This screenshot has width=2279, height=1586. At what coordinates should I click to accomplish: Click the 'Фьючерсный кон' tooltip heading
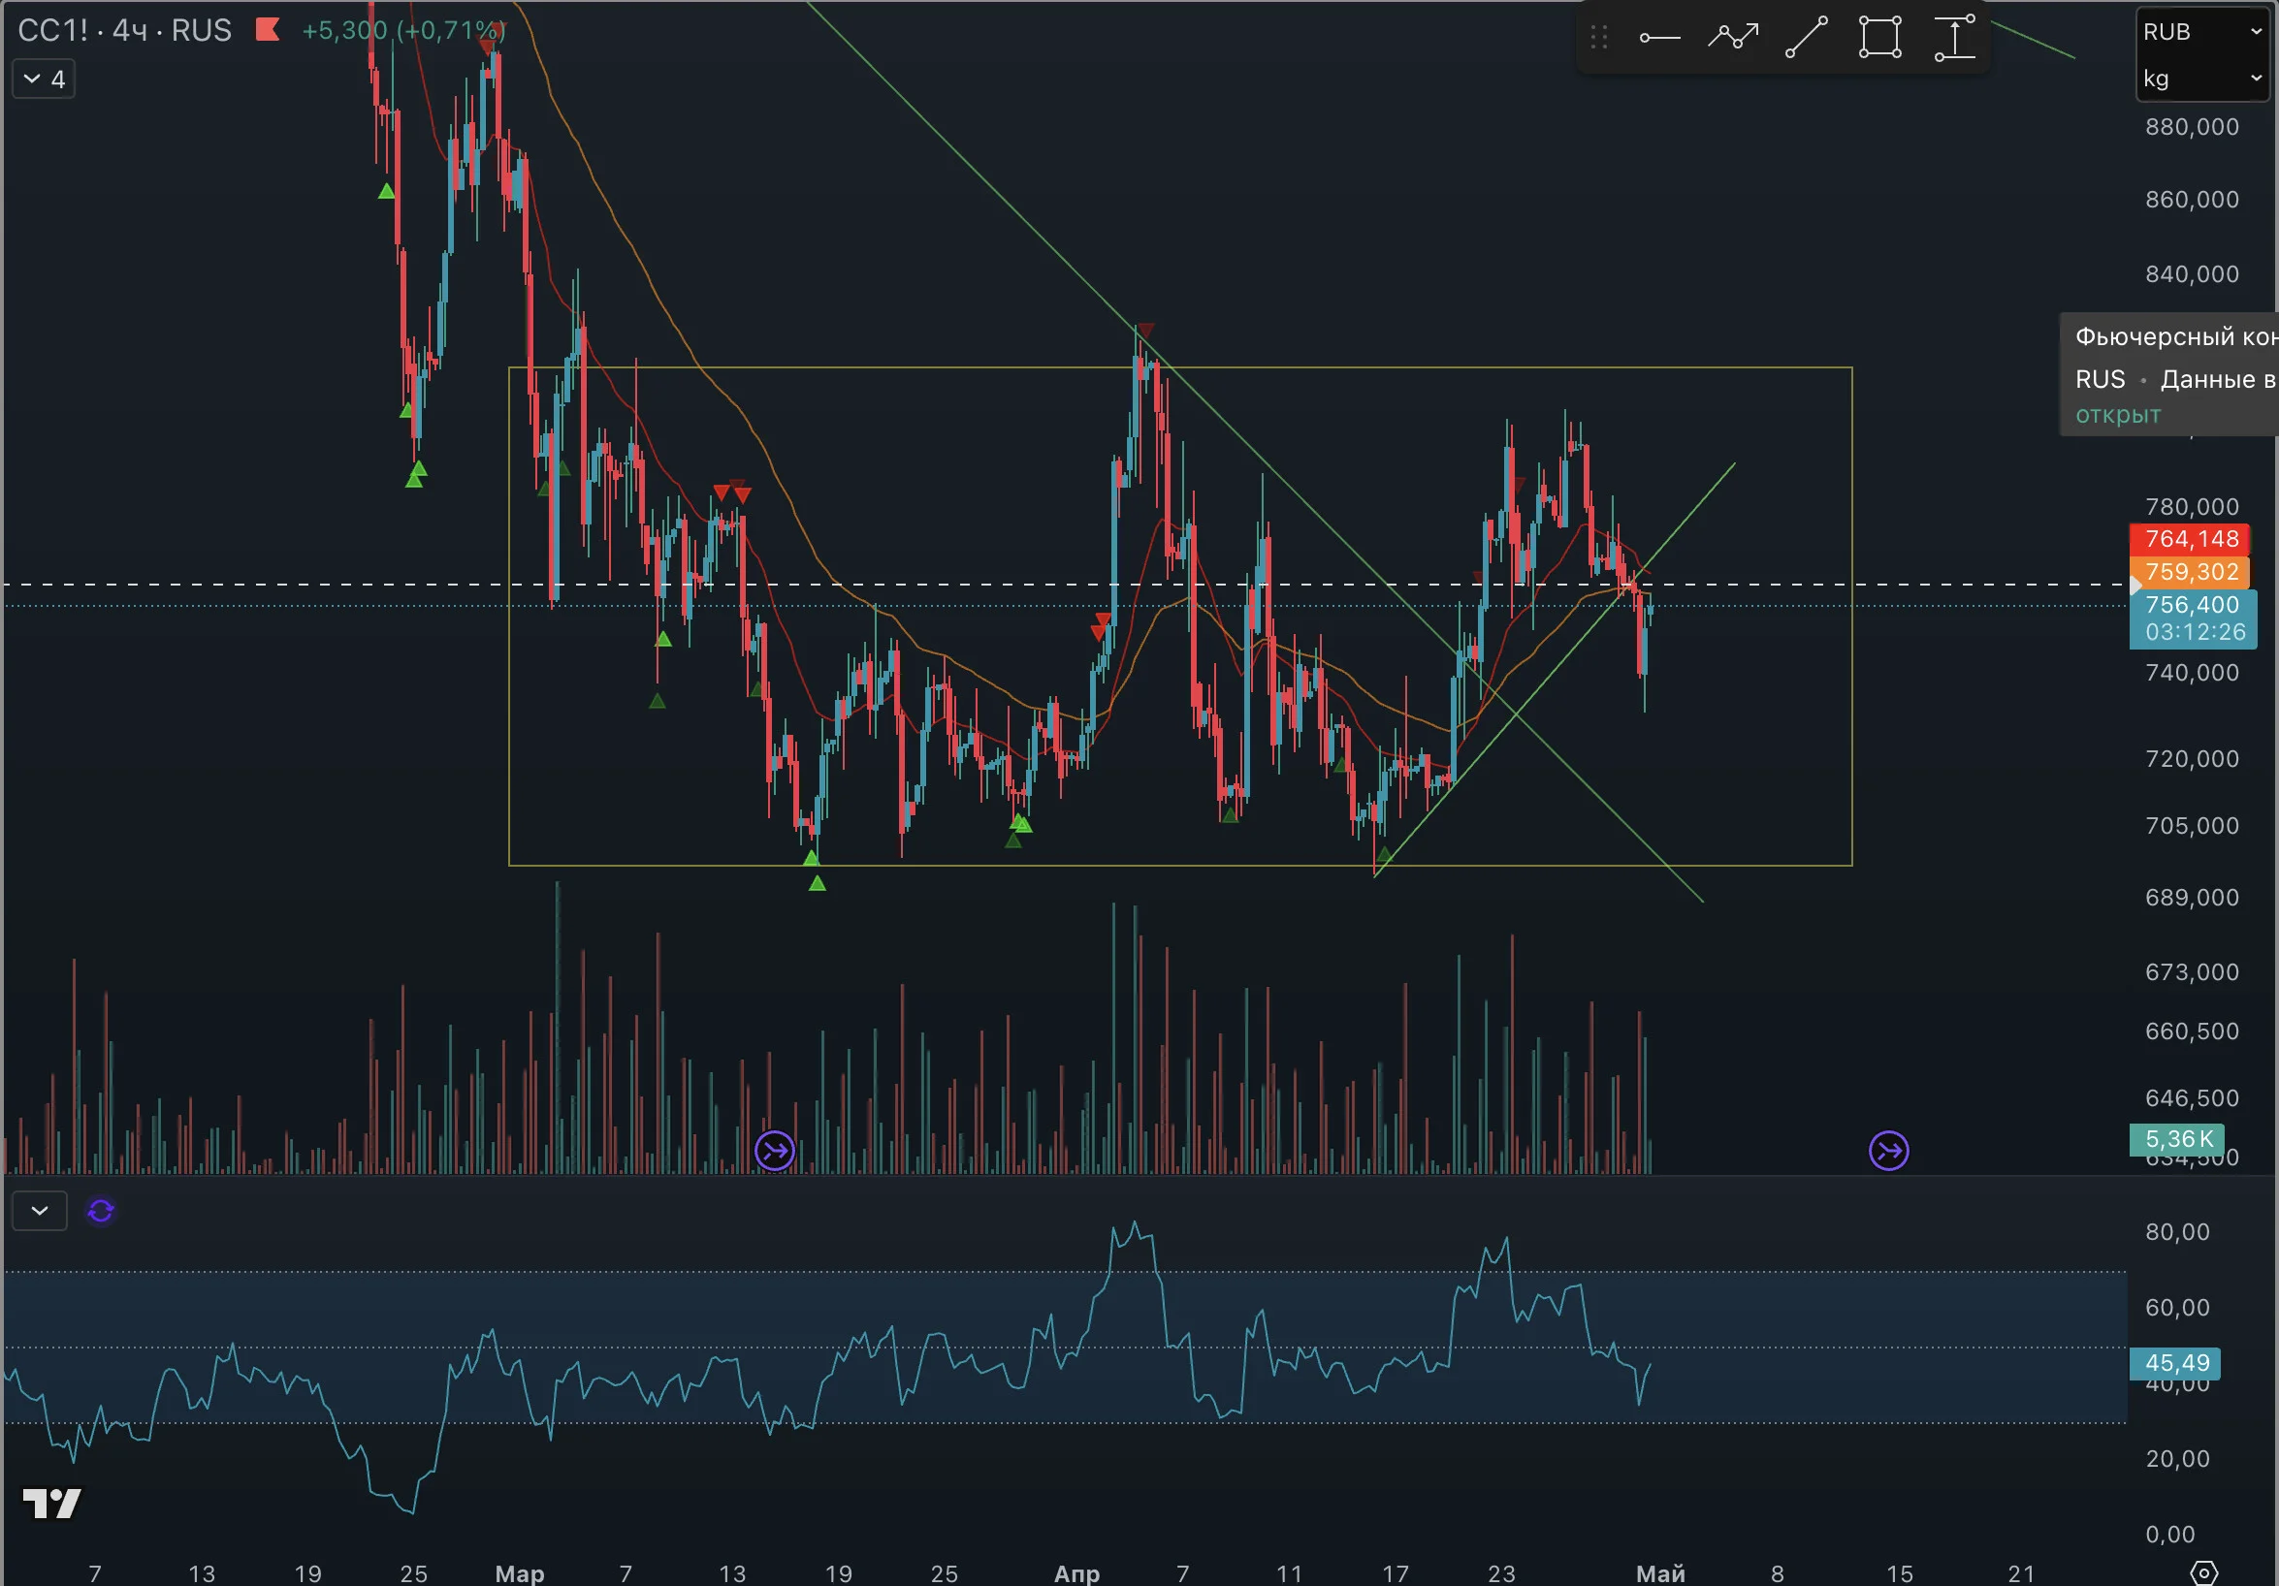coord(2176,337)
